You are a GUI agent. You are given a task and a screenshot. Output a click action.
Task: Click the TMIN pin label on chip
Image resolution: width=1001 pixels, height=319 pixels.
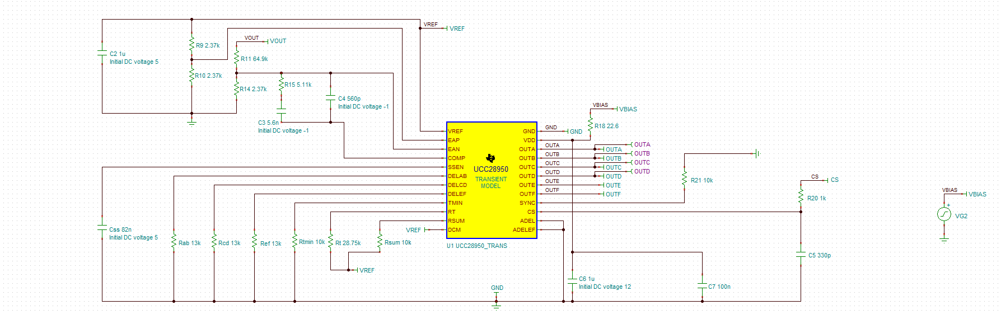pyautogui.click(x=455, y=203)
